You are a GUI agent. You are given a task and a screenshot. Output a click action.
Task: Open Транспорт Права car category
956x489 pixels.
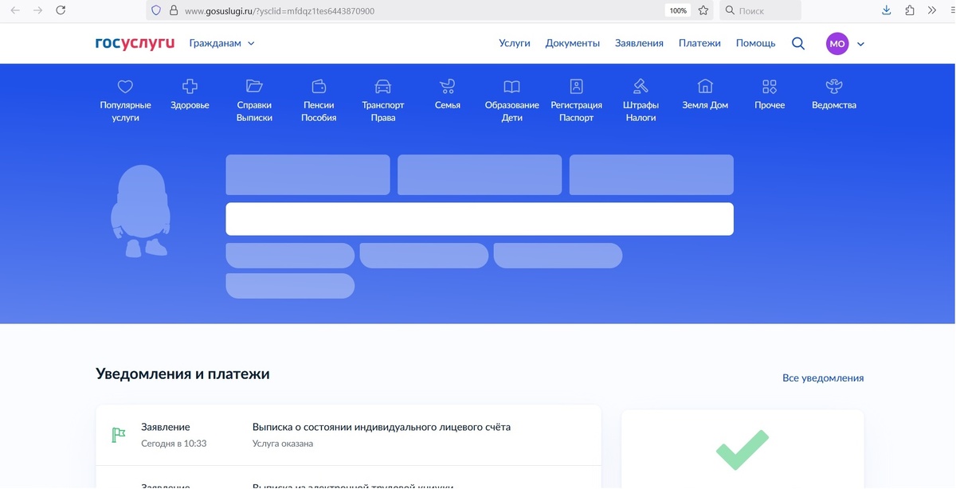click(x=383, y=100)
